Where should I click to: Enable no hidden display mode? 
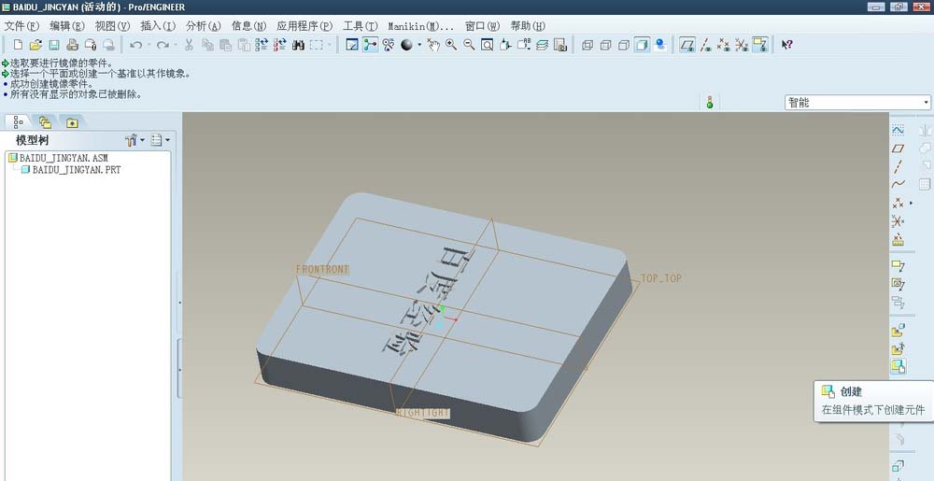pyautogui.click(x=624, y=45)
